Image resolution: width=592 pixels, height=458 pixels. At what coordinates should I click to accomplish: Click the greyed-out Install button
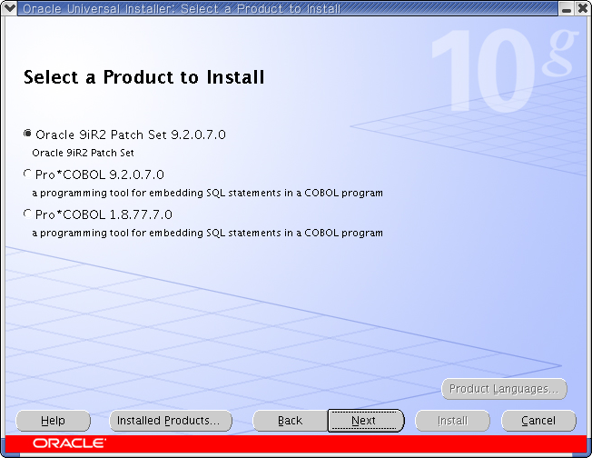pyautogui.click(x=452, y=421)
